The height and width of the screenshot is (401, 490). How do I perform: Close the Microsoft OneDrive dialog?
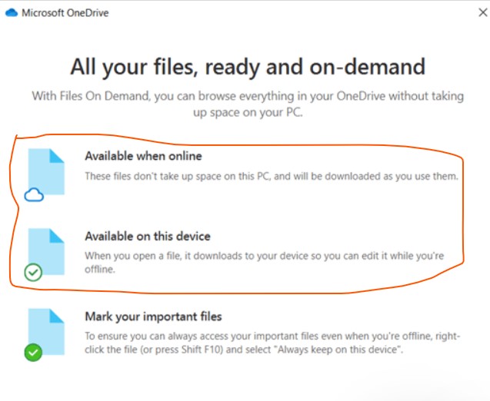tap(483, 12)
